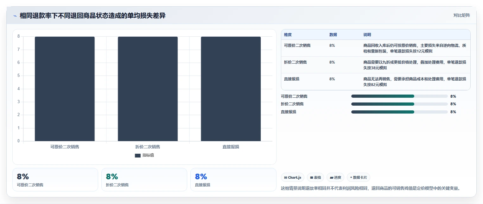Click the 8% cell in 折价二次销售 table row

pyautogui.click(x=332, y=62)
